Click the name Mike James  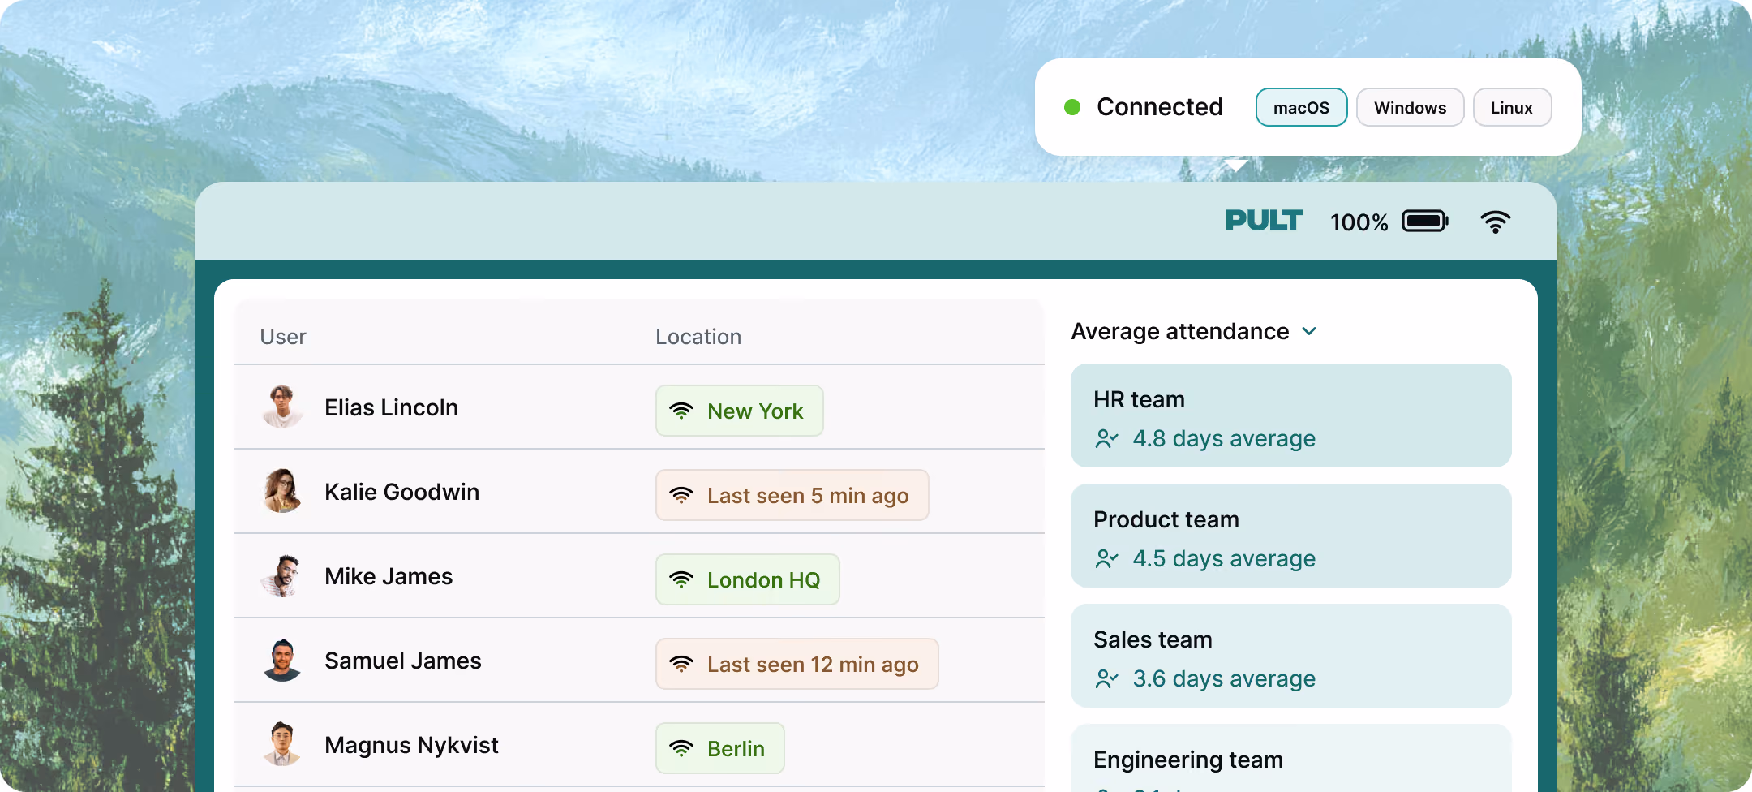pyautogui.click(x=389, y=576)
